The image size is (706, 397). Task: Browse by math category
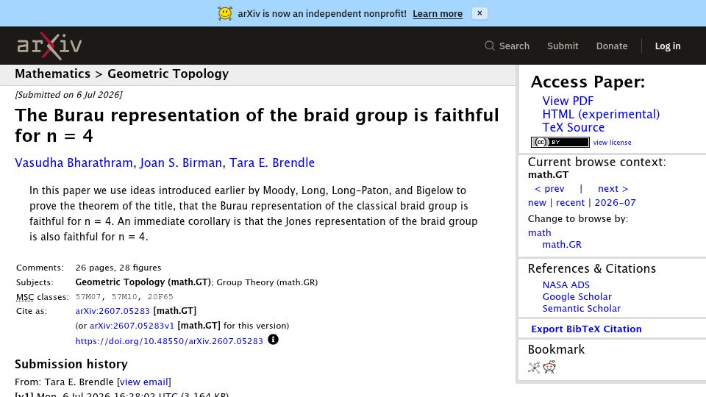pyautogui.click(x=539, y=233)
